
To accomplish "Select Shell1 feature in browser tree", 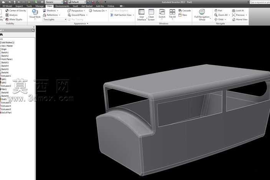I will tap(3, 99).
